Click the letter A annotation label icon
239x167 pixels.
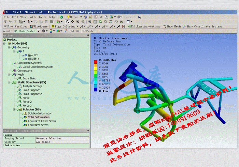[x=107, y=17]
